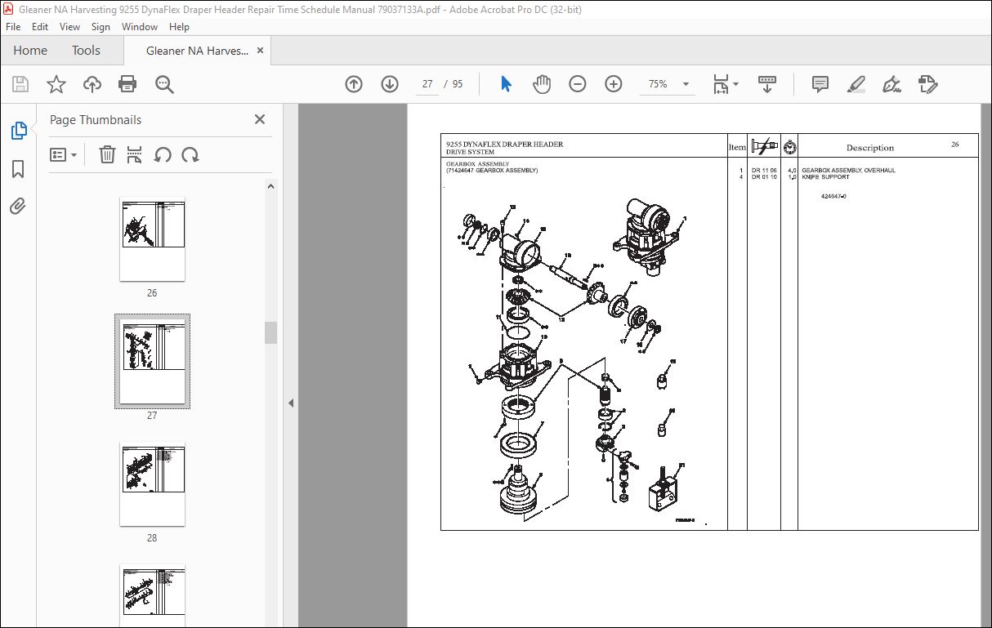Select the page 27 thumbnail
The width and height of the screenshot is (992, 628).
153,361
